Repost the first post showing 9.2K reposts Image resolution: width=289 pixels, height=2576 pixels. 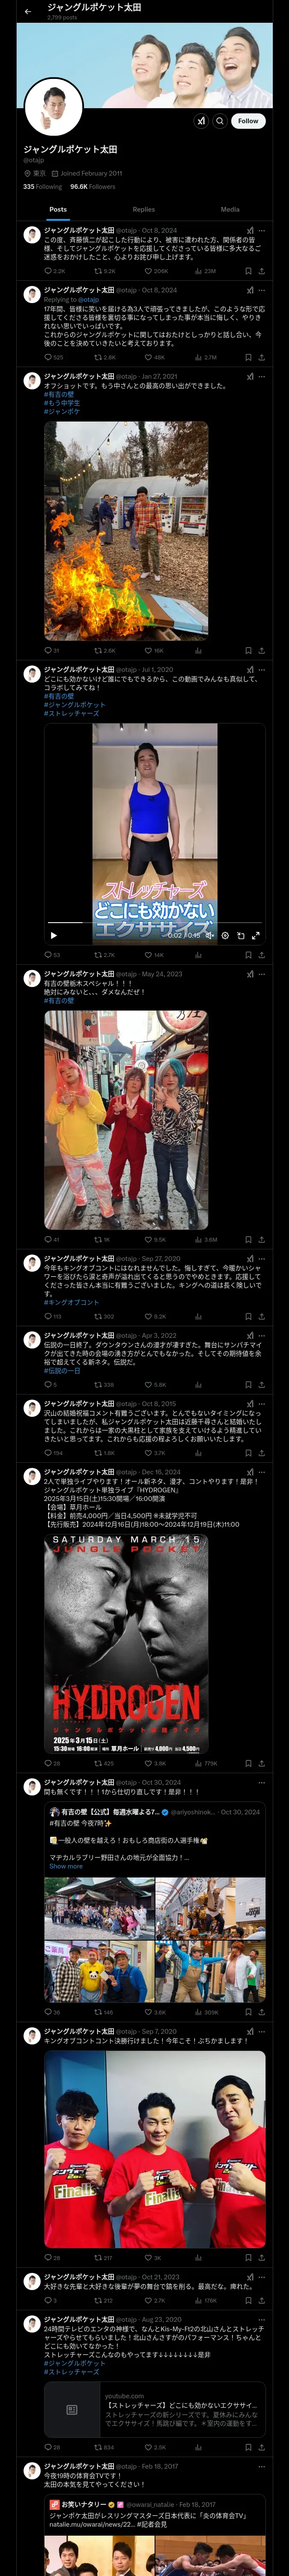pyautogui.click(x=104, y=271)
